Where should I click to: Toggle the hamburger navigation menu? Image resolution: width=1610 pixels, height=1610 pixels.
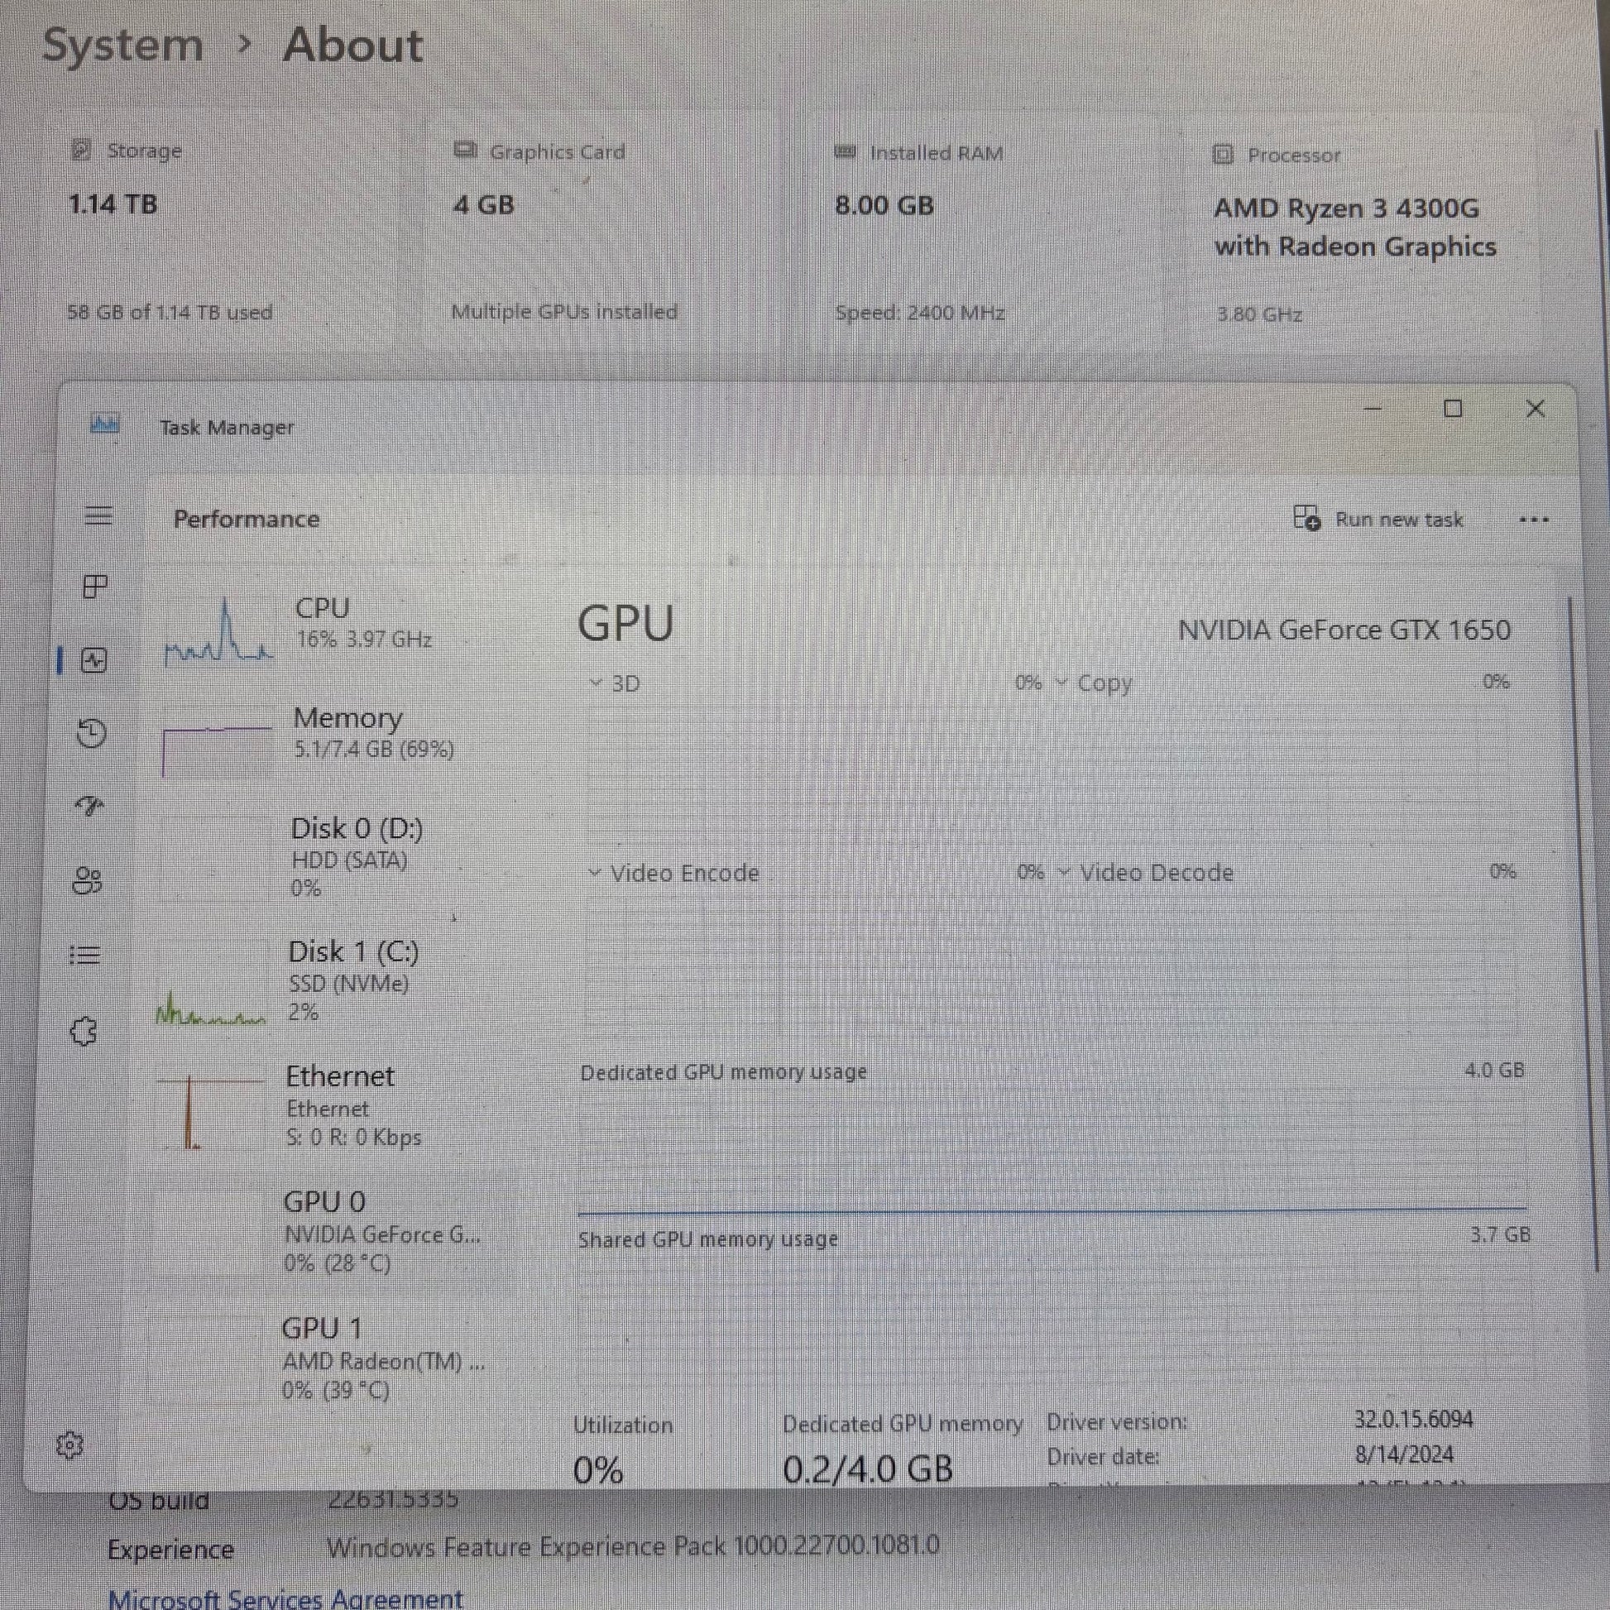click(98, 515)
